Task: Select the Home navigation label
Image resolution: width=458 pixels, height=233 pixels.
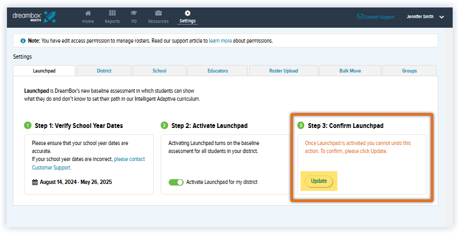Action: click(88, 21)
